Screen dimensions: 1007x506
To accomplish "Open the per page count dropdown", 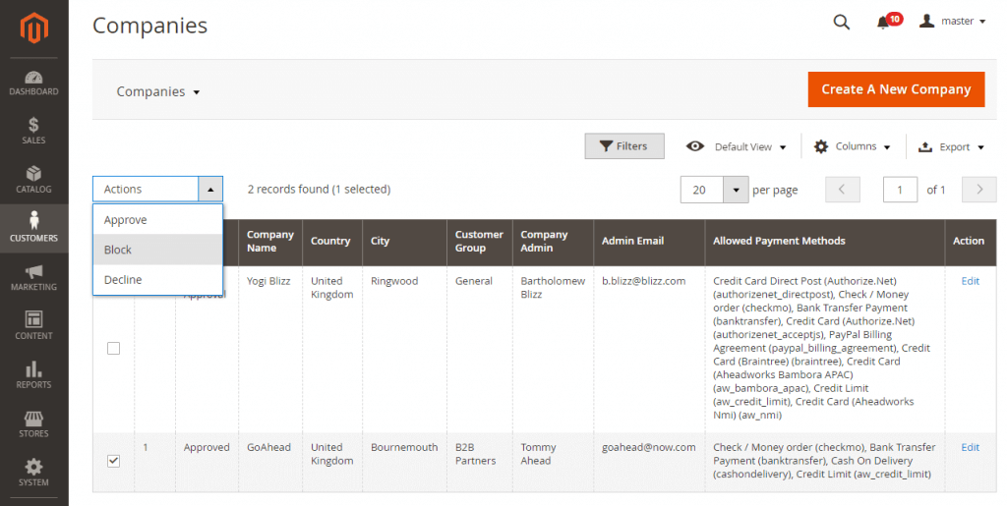I will coord(737,190).
